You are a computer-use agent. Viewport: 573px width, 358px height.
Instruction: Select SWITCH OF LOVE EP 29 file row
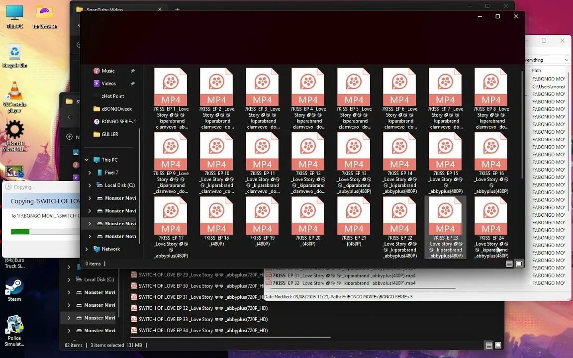[197, 274]
